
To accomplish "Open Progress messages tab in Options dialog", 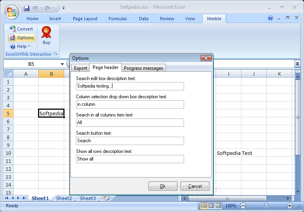I will 143,68.
